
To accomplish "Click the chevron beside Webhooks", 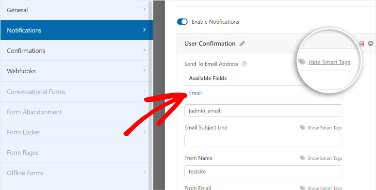I will point(145,70).
